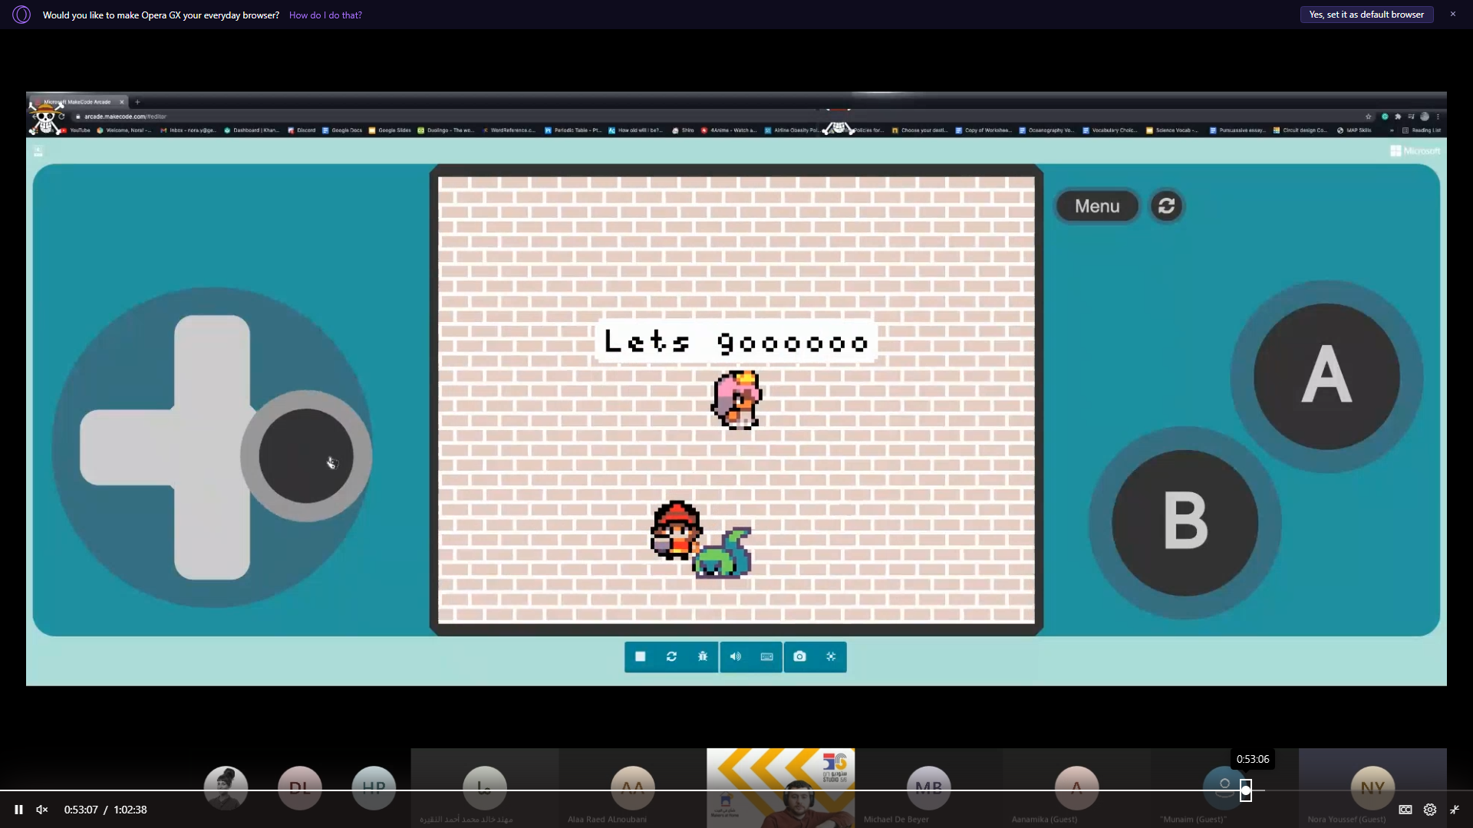Image resolution: width=1473 pixels, height=828 pixels.
Task: Open the Discord bookmark
Action: (x=302, y=130)
